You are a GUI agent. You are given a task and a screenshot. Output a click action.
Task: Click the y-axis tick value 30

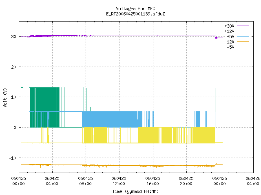coord(13,37)
